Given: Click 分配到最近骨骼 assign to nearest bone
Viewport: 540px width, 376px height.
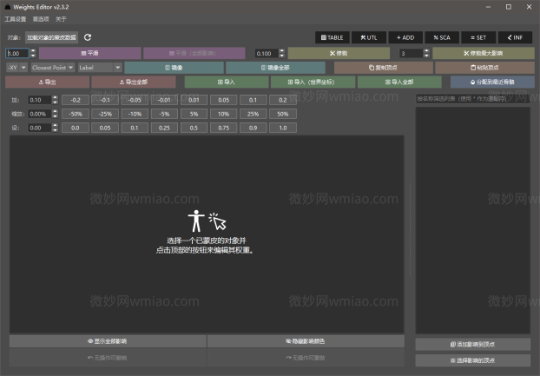Looking at the screenshot, I should pos(492,82).
